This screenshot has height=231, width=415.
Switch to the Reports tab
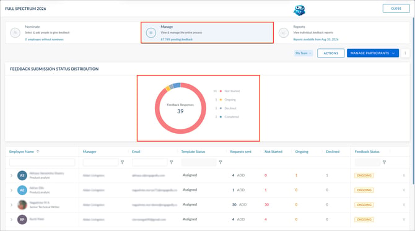[343, 33]
